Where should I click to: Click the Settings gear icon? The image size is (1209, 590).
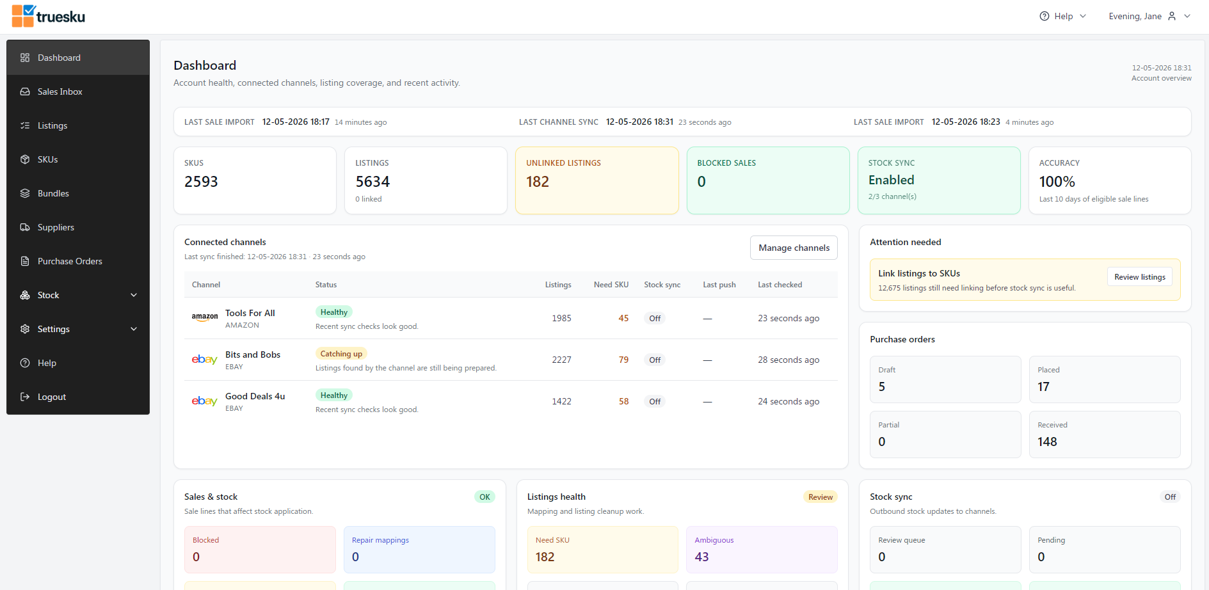(25, 329)
